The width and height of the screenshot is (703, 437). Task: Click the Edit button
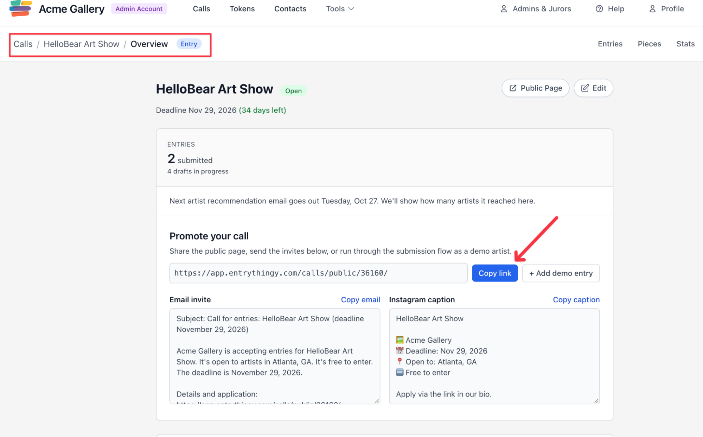coord(593,88)
